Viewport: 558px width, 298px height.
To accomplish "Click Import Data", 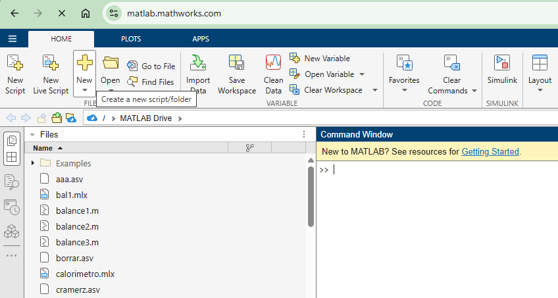I will [x=198, y=75].
